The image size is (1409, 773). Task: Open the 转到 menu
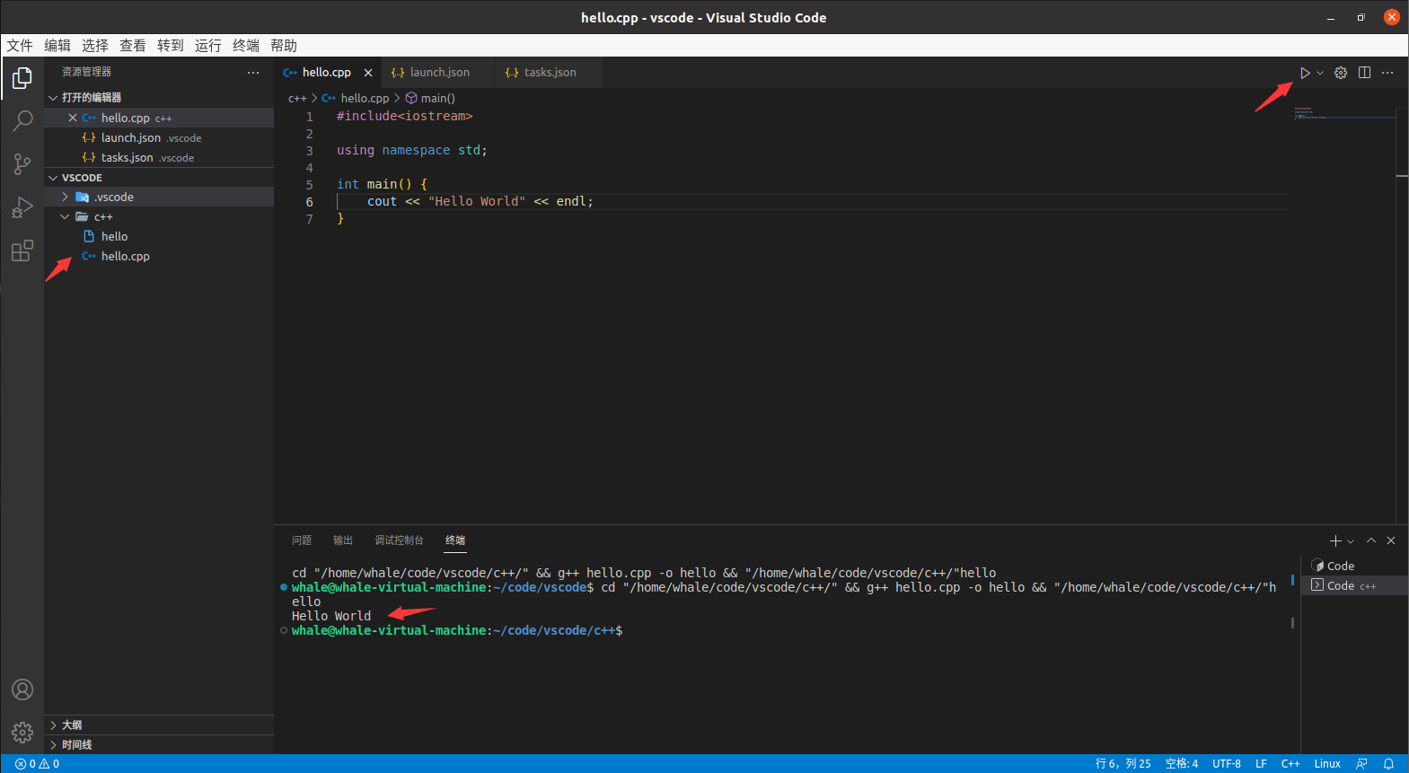tap(171, 46)
